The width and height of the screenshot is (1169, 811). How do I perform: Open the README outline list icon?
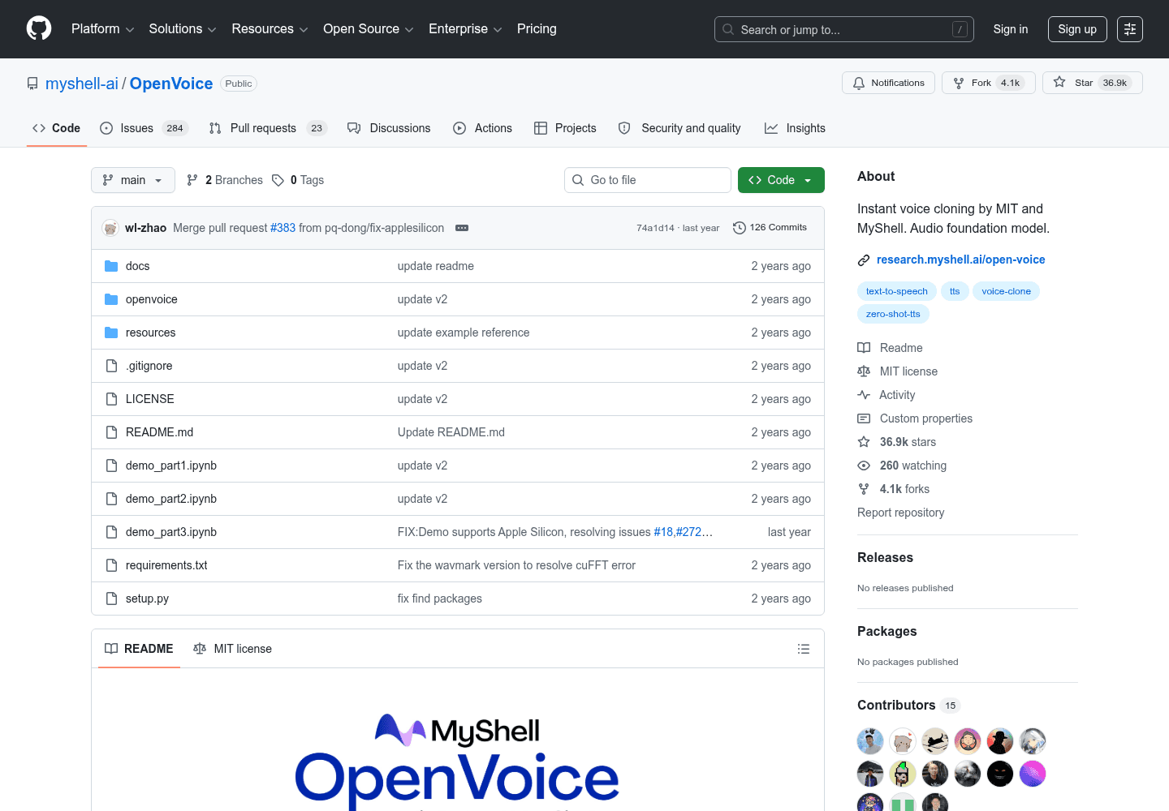click(804, 649)
